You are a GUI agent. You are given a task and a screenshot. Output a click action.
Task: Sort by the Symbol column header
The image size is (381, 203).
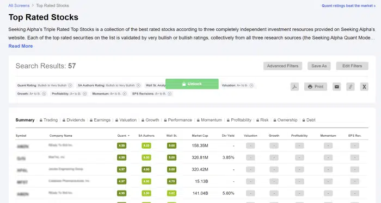point(21,136)
